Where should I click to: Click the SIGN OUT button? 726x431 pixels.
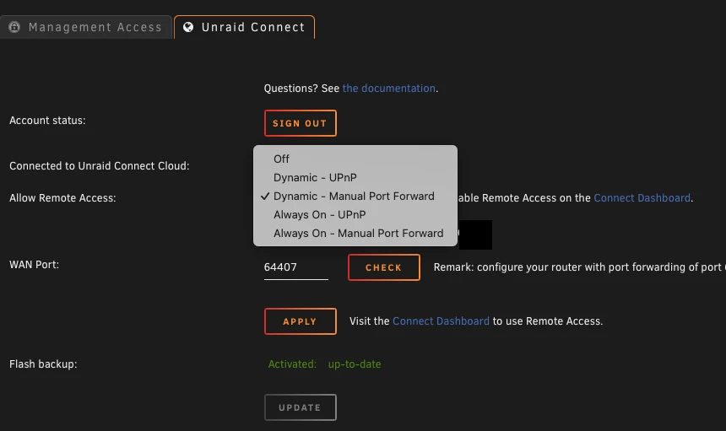click(301, 123)
